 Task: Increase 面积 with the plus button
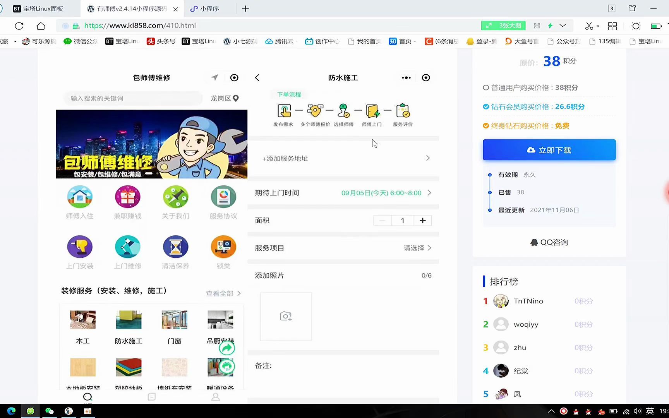click(423, 221)
